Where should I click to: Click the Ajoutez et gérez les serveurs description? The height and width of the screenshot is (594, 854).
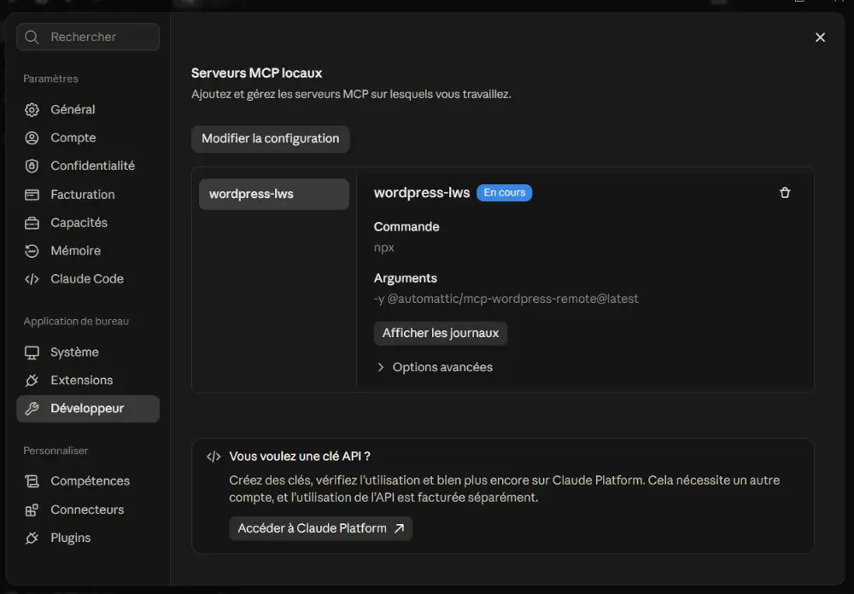pyautogui.click(x=351, y=94)
